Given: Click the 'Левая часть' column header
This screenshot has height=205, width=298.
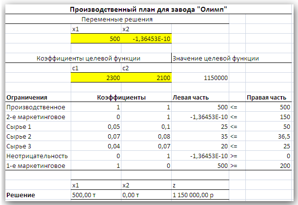Looking at the screenshot, I should pyautogui.click(x=200, y=97).
